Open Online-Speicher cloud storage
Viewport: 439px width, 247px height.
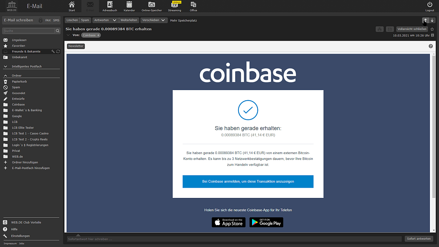coord(151,6)
